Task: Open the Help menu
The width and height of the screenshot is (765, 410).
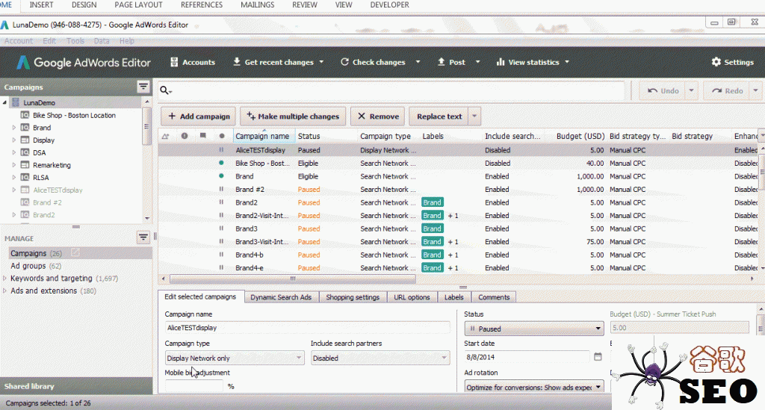Action: [127, 41]
